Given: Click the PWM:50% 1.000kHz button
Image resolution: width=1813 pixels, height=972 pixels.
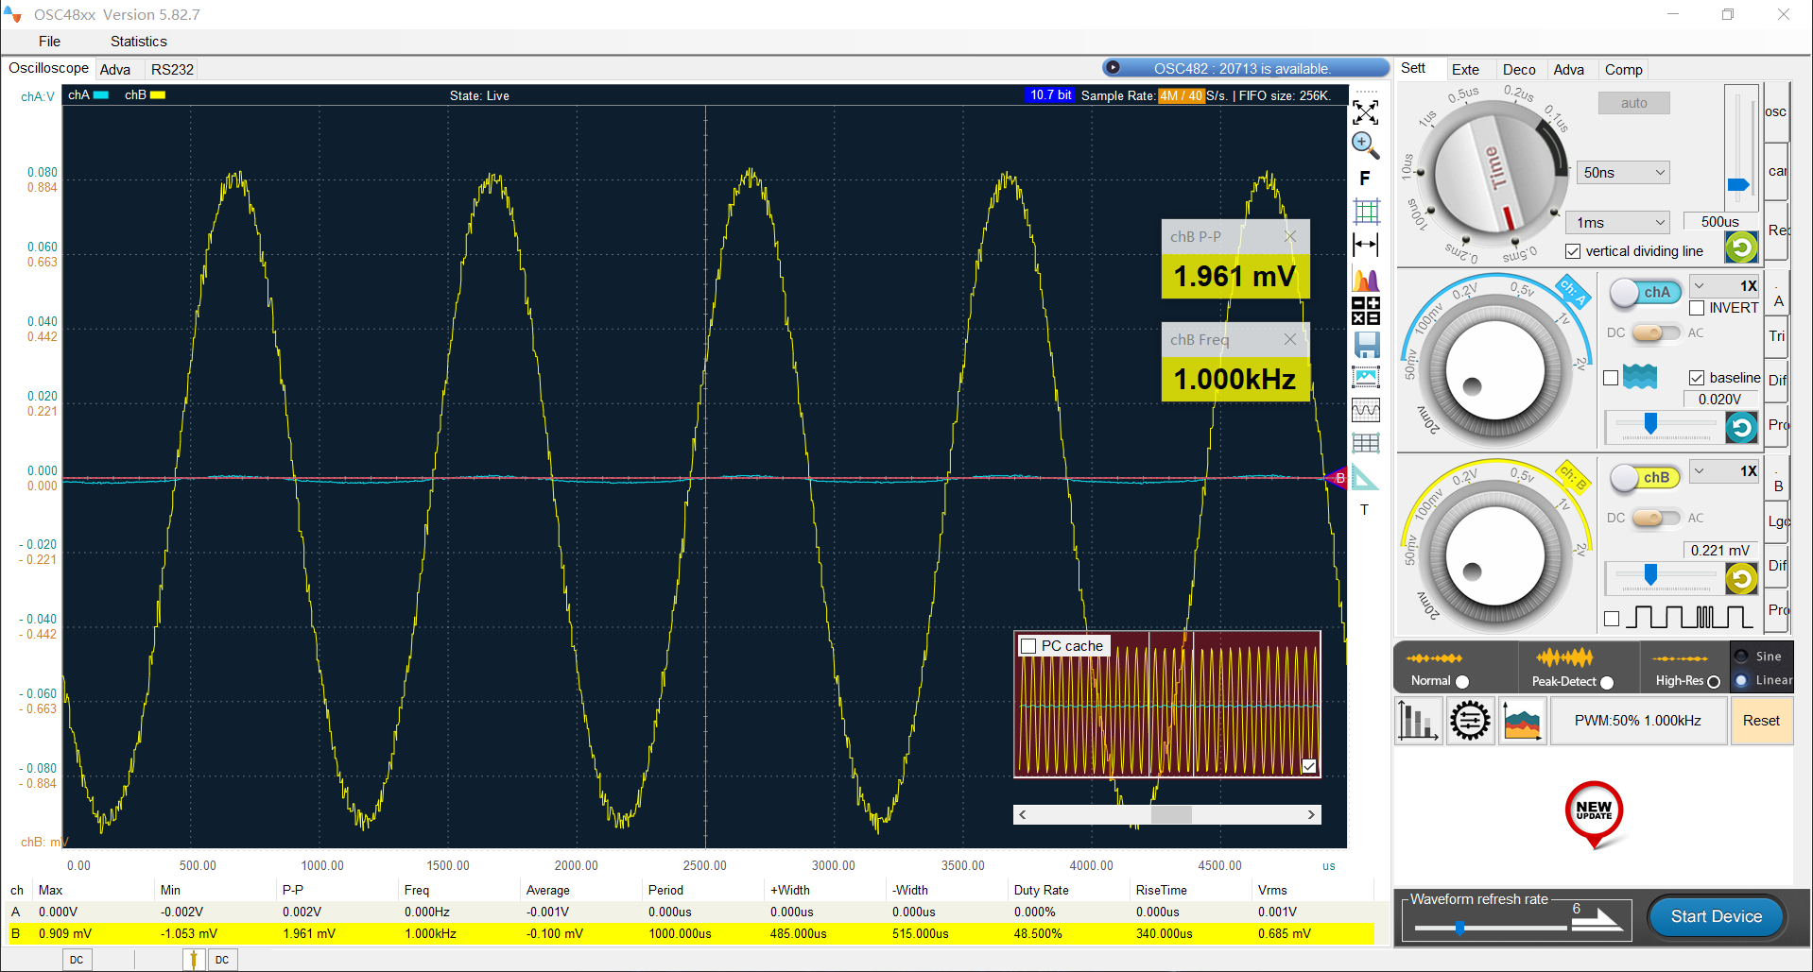Looking at the screenshot, I should click(1637, 721).
